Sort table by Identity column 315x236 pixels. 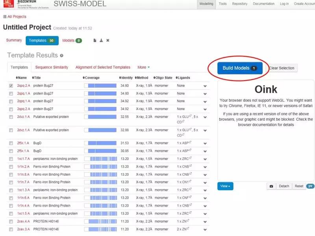126,77
